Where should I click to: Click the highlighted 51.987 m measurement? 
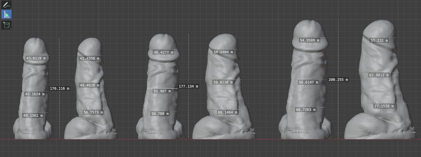point(162,91)
